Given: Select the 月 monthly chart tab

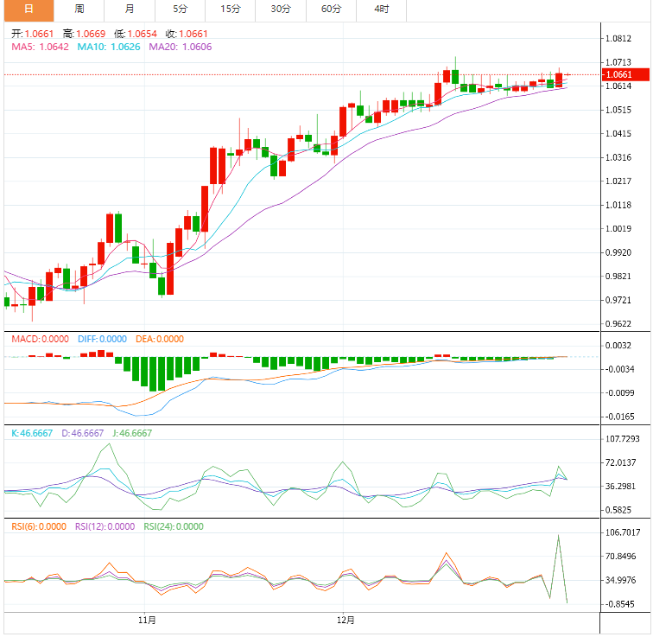Looking at the screenshot, I should [x=130, y=10].
